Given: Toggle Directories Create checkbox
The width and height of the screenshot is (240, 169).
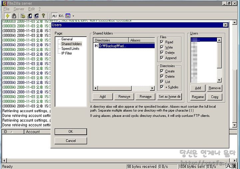Looking at the screenshot, I should click(x=162, y=71).
